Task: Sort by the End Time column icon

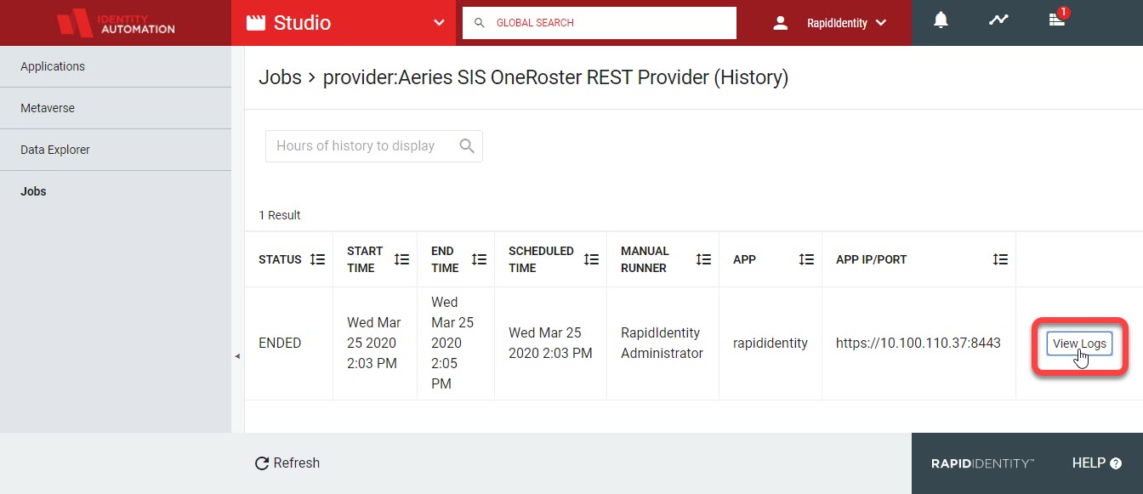Action: point(479,259)
